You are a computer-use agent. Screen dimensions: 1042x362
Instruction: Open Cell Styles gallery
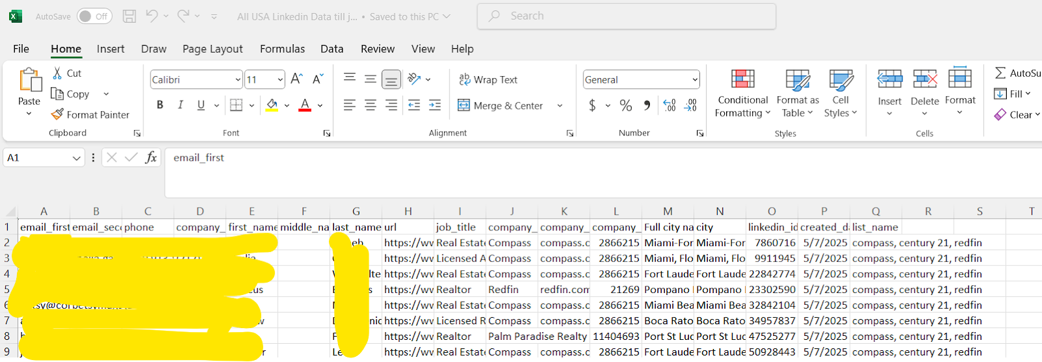841,93
